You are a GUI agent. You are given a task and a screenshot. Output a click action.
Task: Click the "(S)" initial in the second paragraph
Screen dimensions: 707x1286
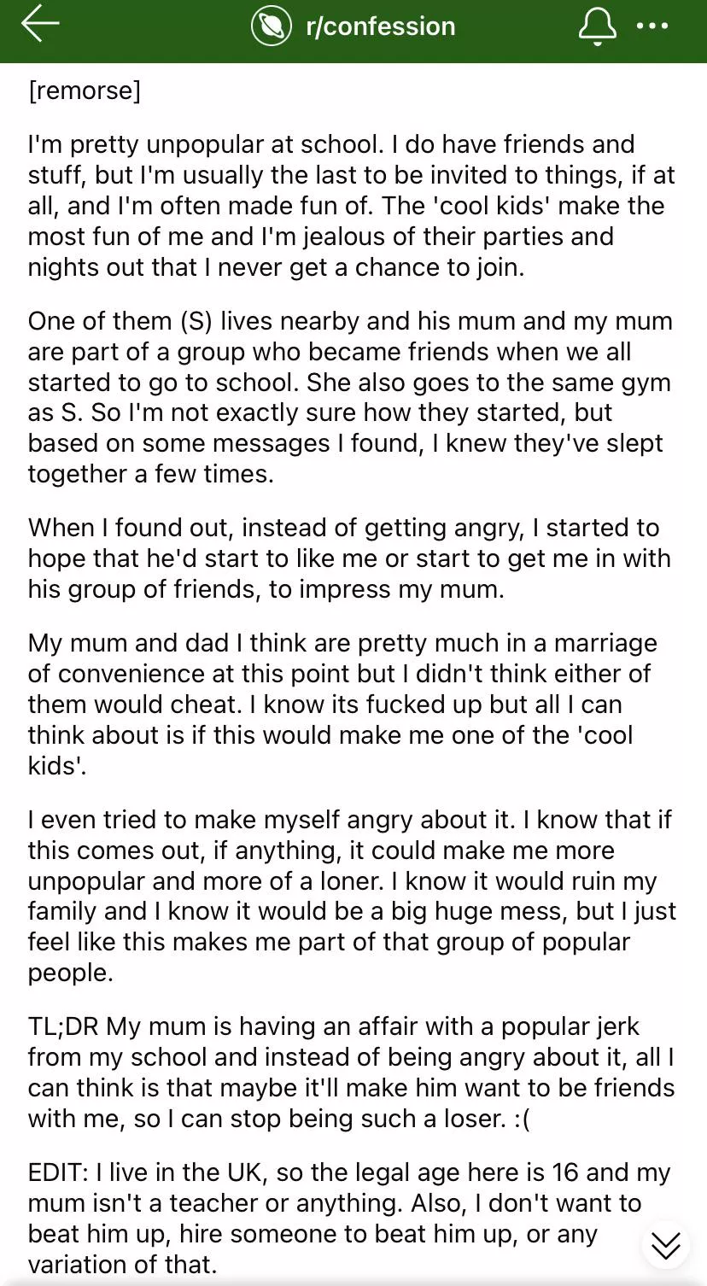196,321
